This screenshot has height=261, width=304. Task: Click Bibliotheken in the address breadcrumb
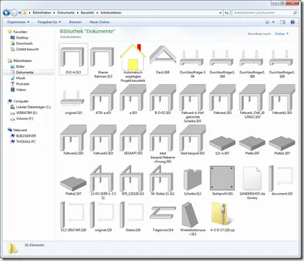[42, 13]
